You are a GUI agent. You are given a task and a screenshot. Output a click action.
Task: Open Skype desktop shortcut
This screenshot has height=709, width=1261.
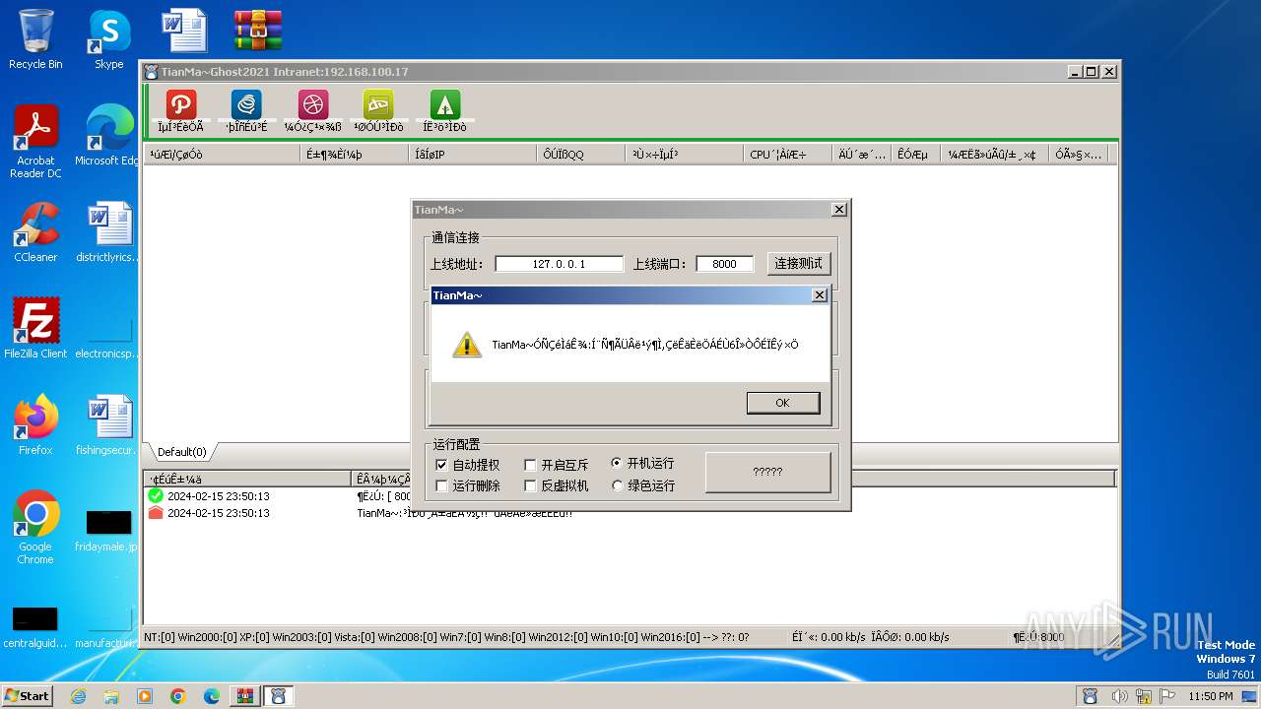pyautogui.click(x=108, y=39)
